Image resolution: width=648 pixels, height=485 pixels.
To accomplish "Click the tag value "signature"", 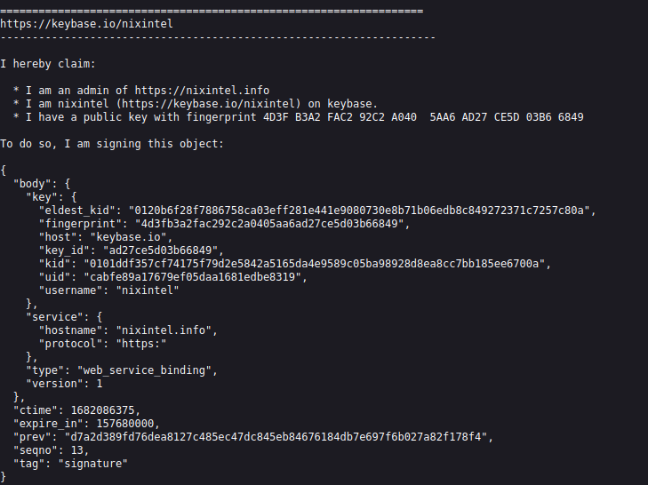I will pyautogui.click(x=93, y=464).
